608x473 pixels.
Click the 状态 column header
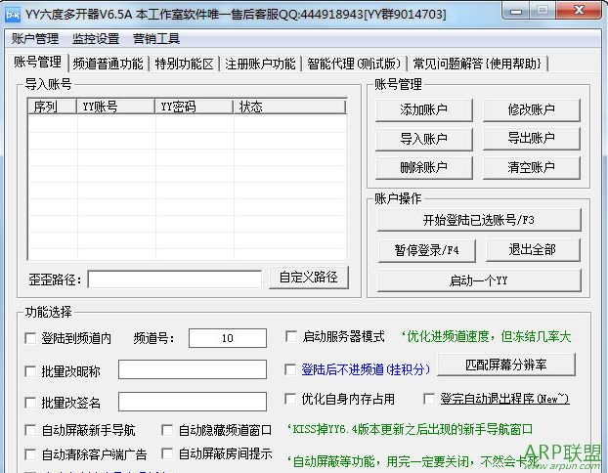click(x=289, y=107)
